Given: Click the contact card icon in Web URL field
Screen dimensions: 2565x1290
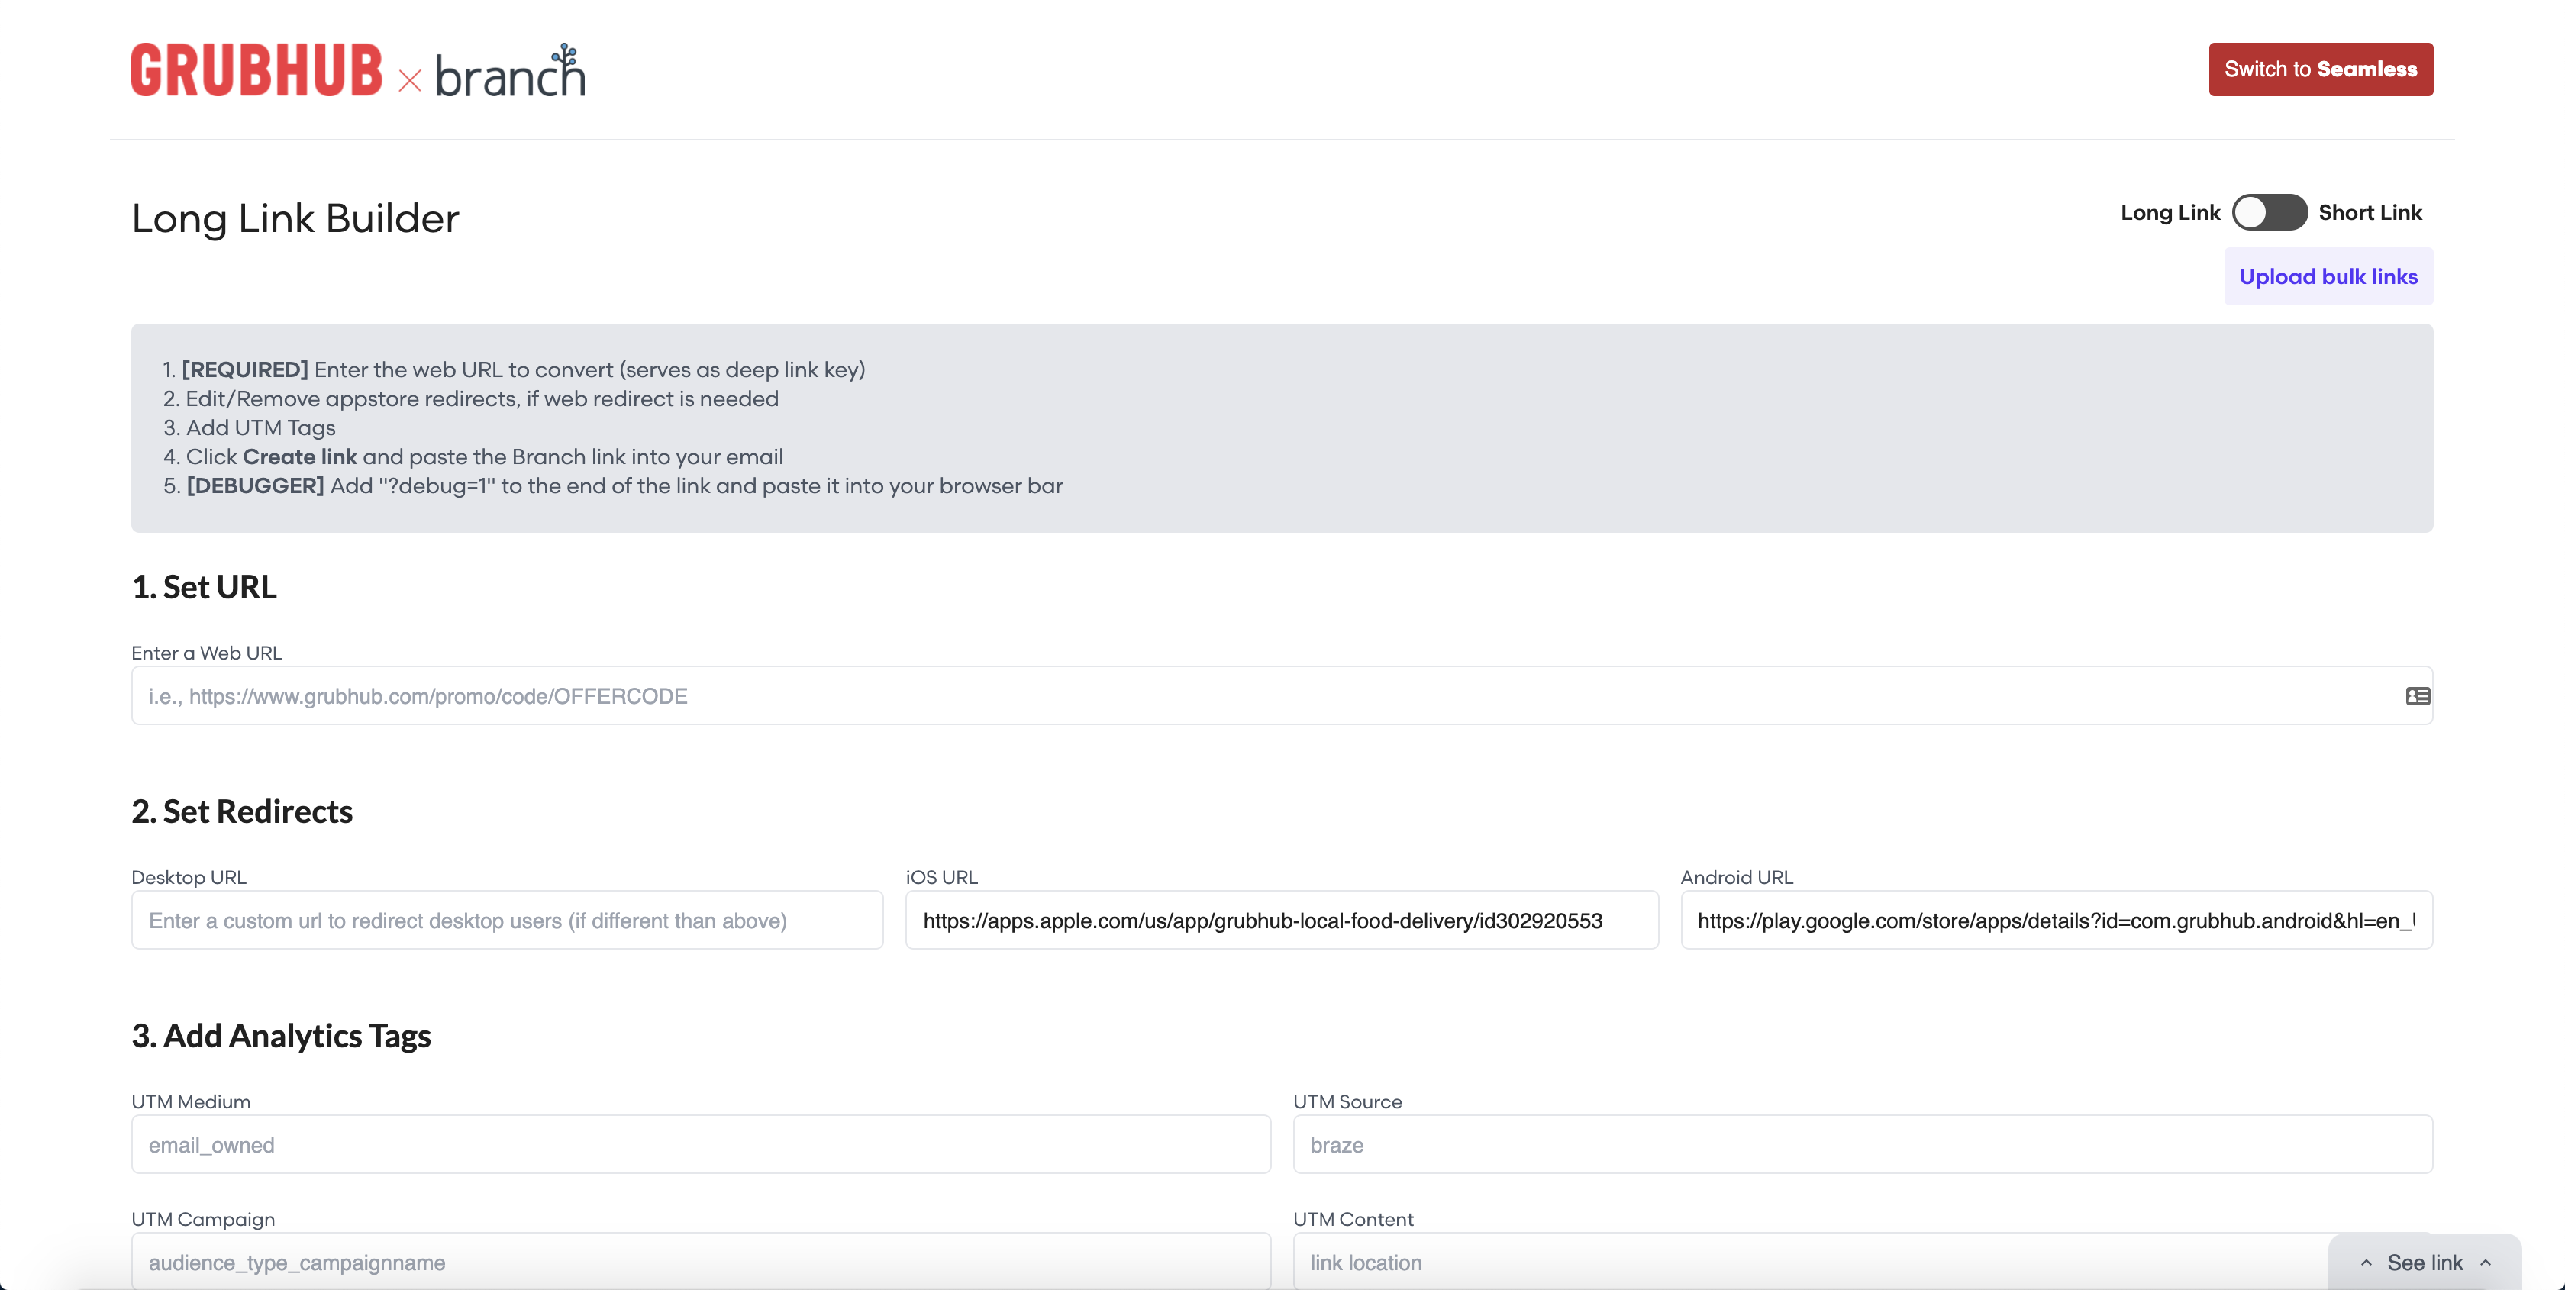Looking at the screenshot, I should point(2418,696).
